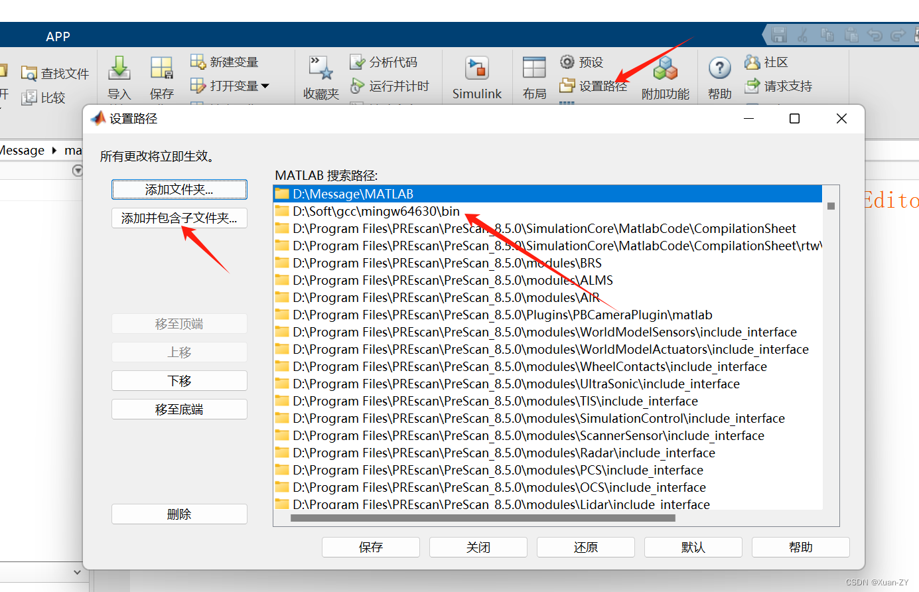This screenshot has width=919, height=592.
Task: Click Remove (删除) button
Action: (179, 514)
